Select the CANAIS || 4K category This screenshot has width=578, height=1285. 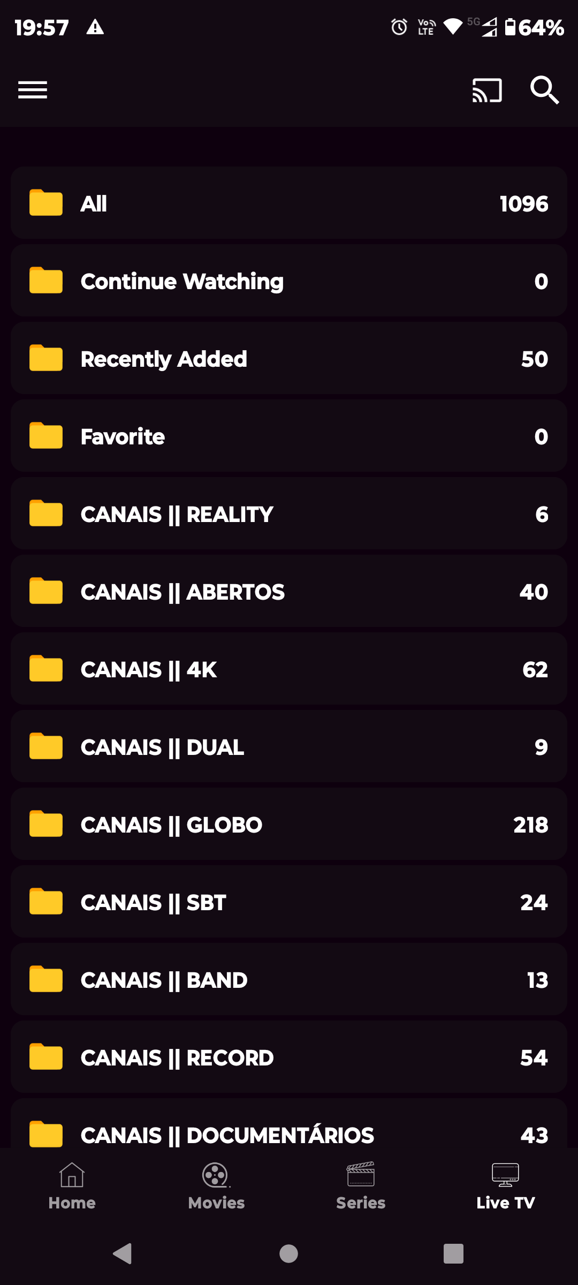tap(289, 669)
